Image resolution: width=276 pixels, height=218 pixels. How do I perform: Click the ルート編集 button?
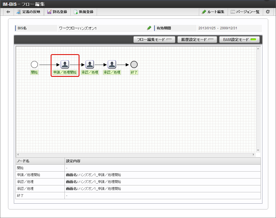(213, 12)
